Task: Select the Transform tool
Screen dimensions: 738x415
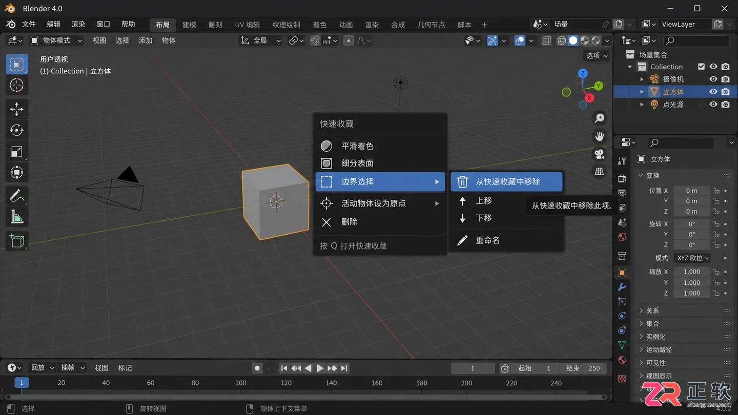Action: [17, 173]
